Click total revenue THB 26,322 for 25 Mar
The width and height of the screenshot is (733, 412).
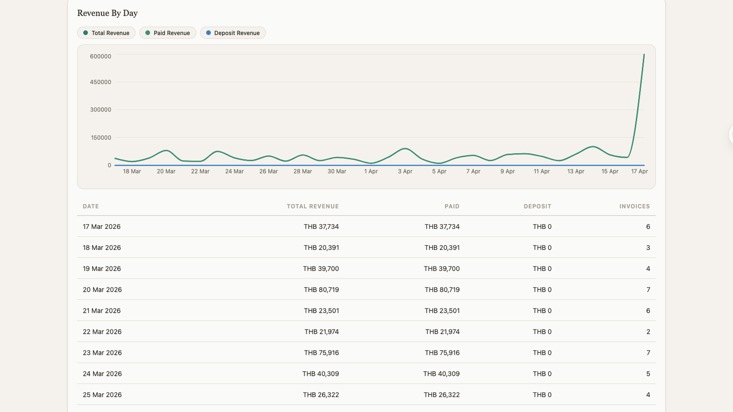click(x=321, y=395)
